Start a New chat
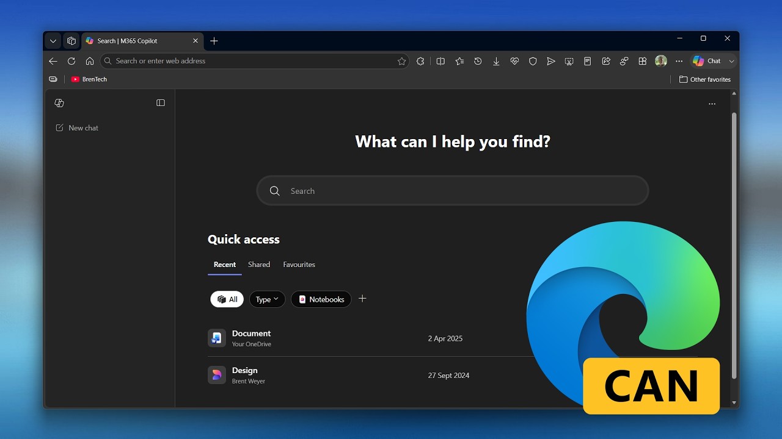This screenshot has height=439, width=782. (77, 128)
